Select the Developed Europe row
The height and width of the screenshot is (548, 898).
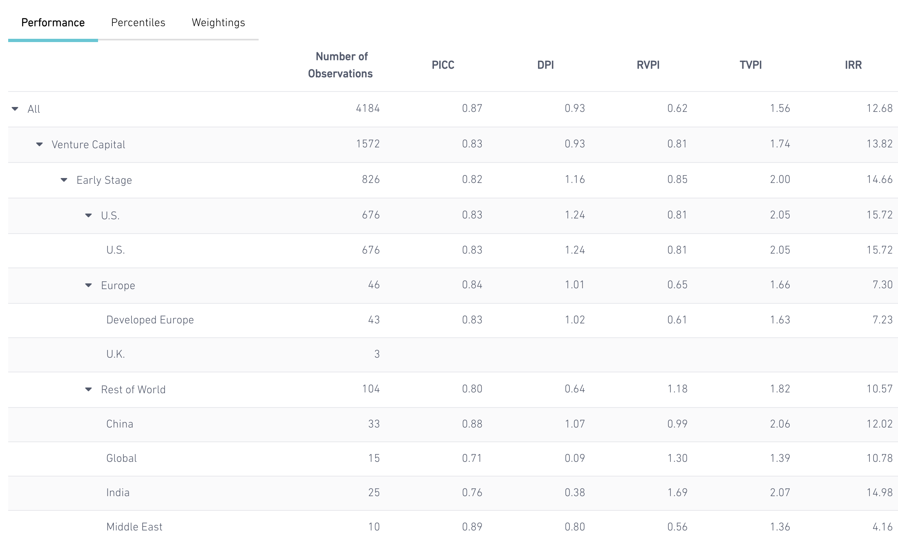[x=150, y=320]
